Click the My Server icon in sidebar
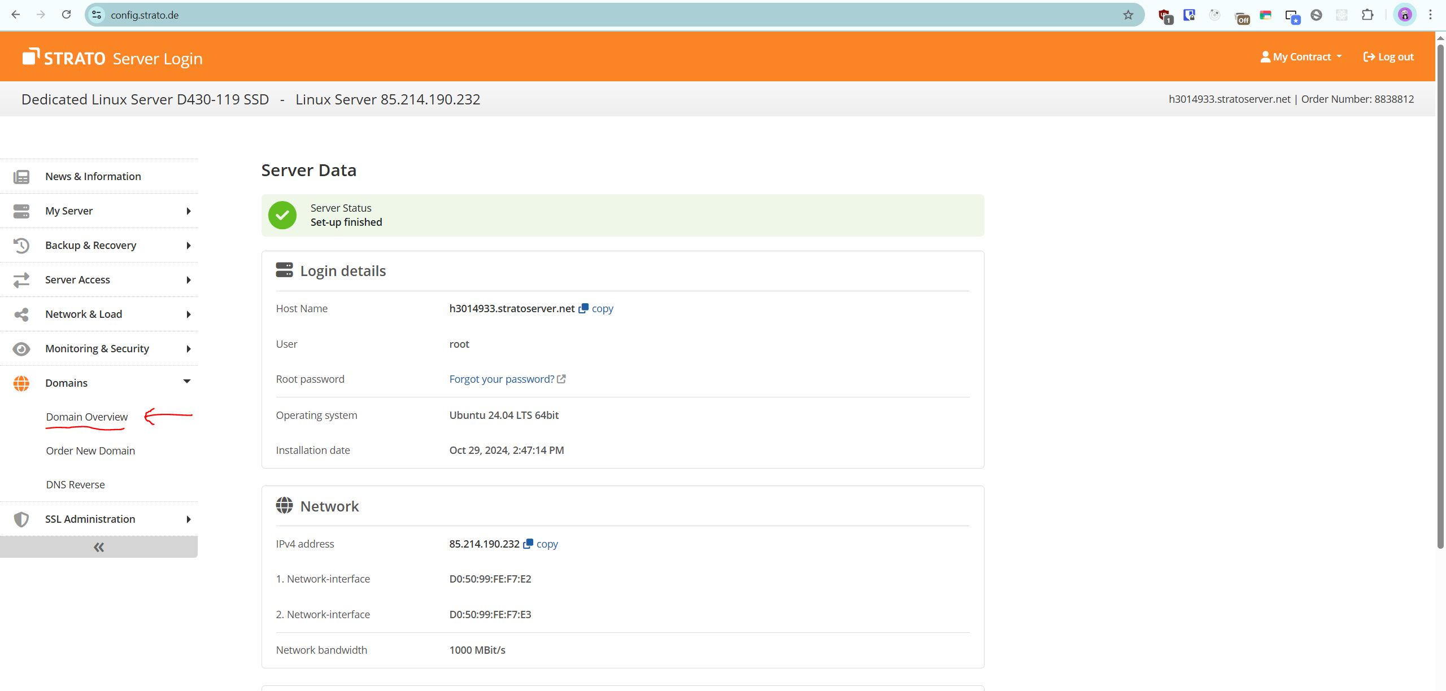This screenshot has width=1446, height=691. (x=21, y=211)
